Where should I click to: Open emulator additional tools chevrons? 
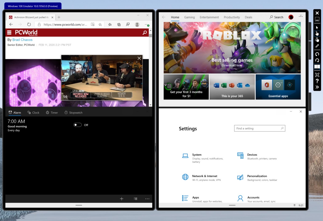coord(317,87)
